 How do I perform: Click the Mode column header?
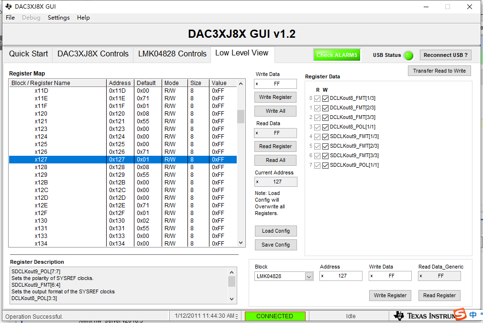coord(175,83)
